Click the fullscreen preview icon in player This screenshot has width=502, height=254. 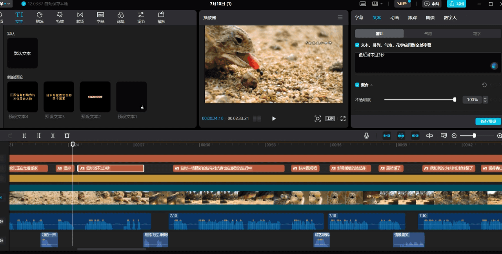(343, 118)
